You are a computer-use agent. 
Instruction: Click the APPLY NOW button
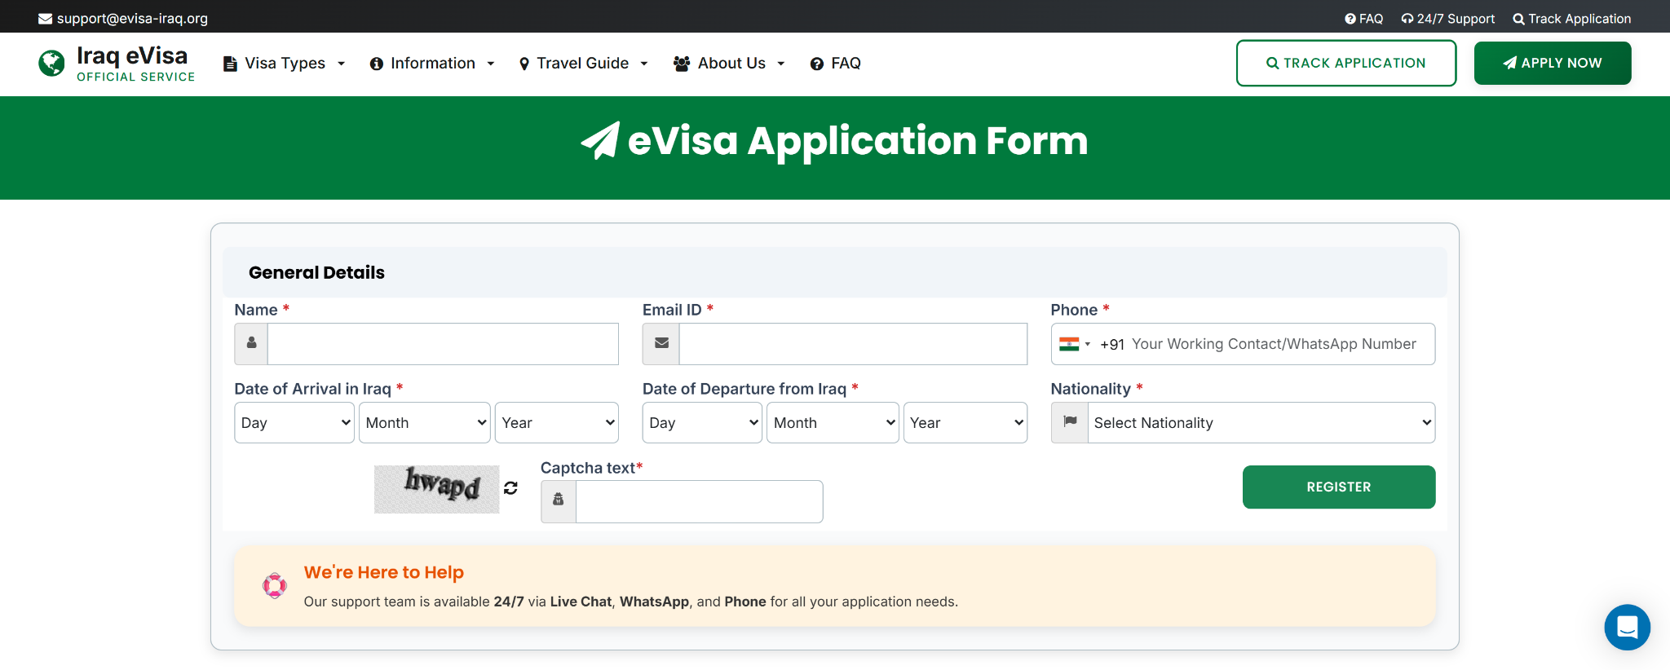point(1552,64)
